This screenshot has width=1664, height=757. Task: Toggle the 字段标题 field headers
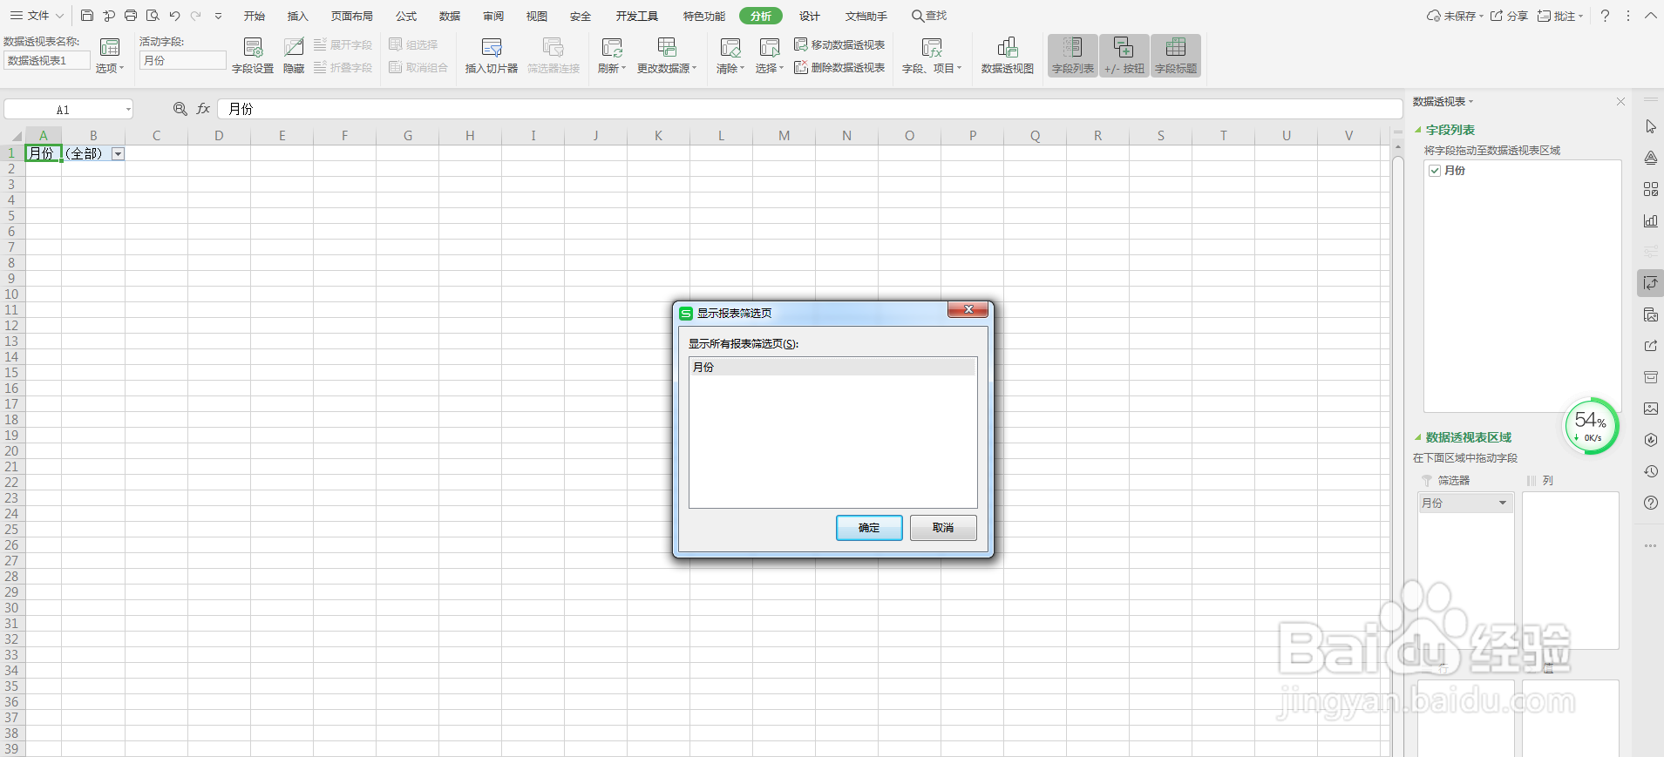pos(1176,56)
